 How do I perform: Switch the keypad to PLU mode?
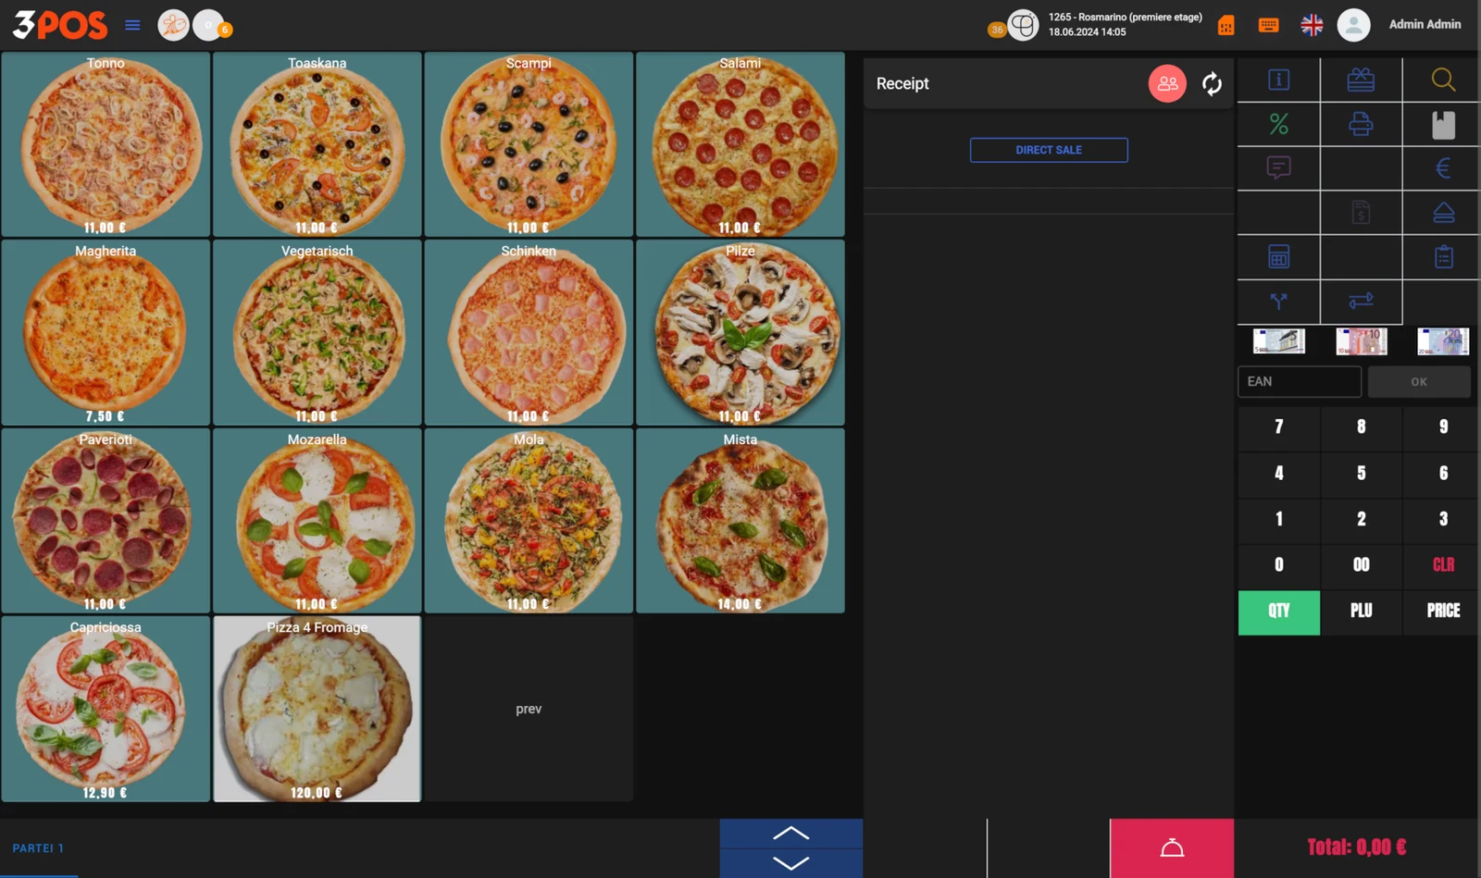[x=1361, y=612]
